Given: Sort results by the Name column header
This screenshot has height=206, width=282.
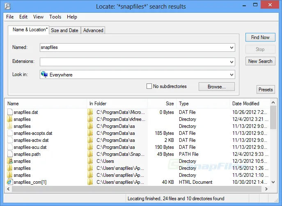Looking at the screenshot, I should pyautogui.click(x=46, y=104).
